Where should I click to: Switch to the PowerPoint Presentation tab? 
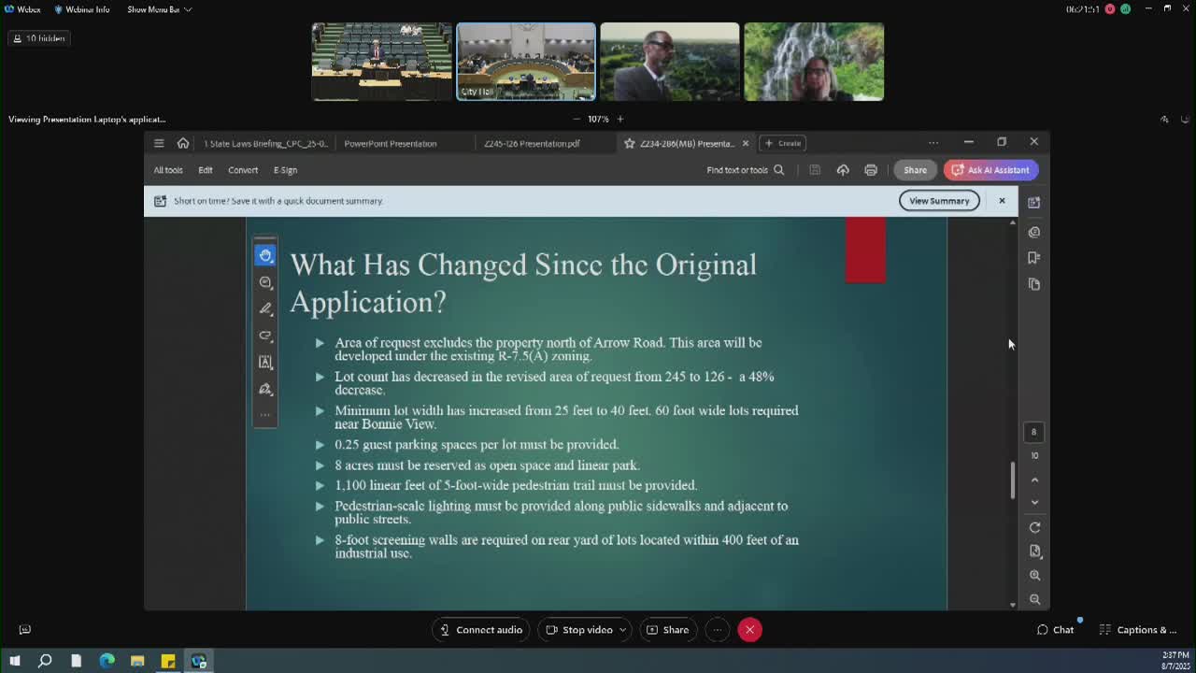[x=391, y=143]
